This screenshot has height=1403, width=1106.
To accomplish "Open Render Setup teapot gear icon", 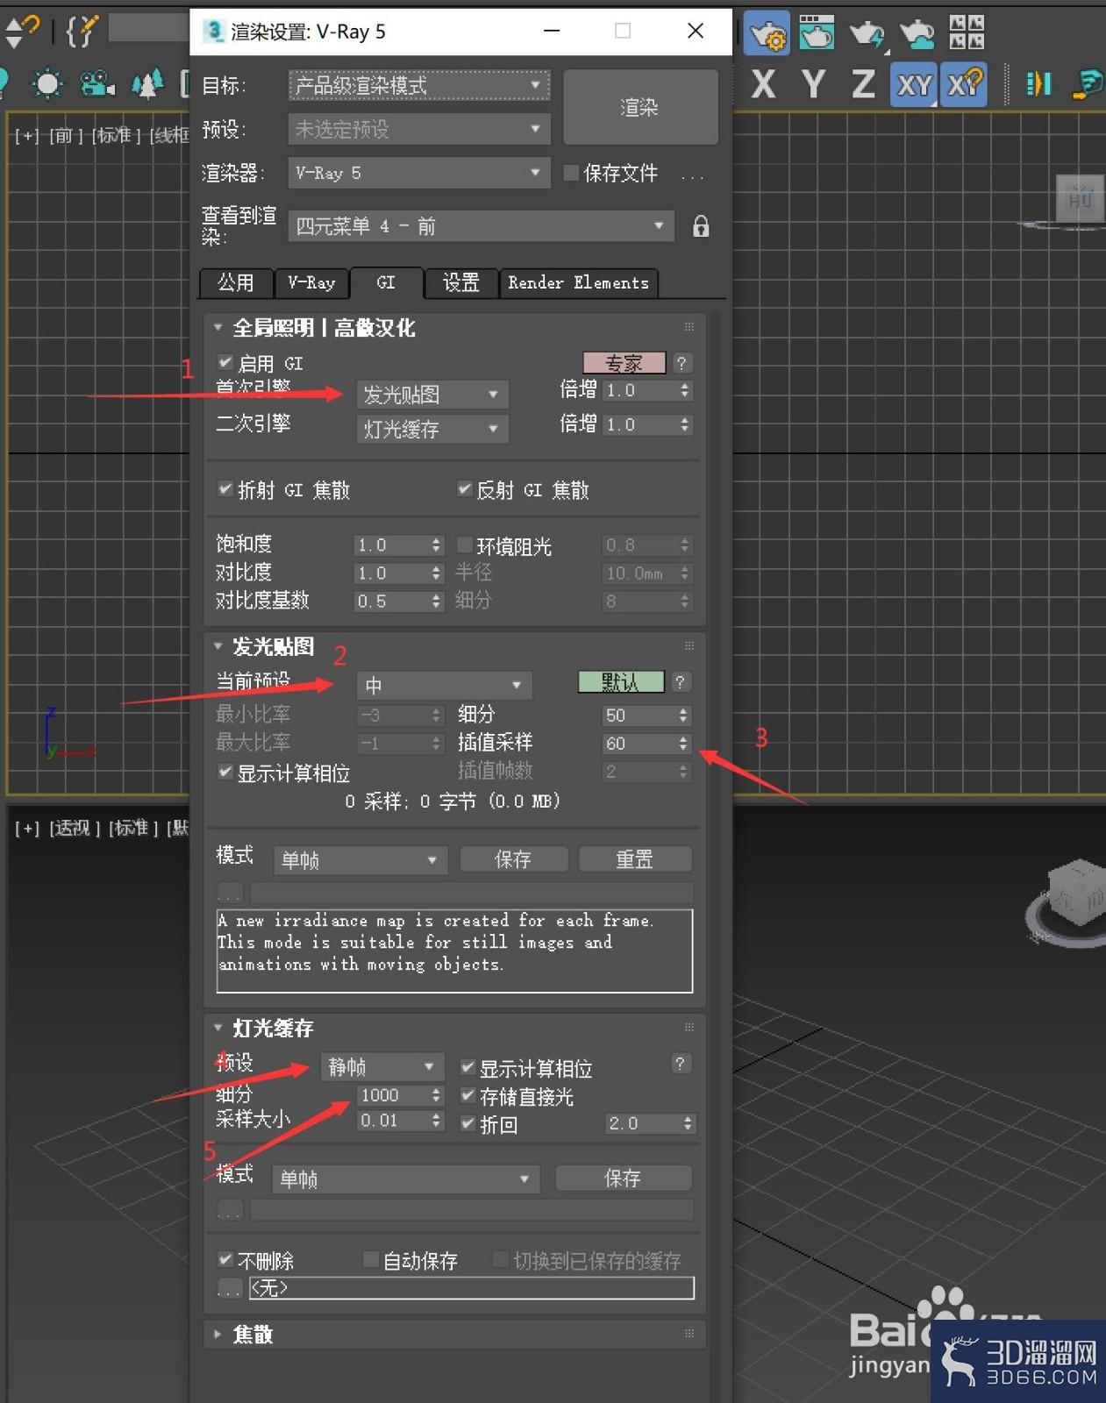I will 767,33.
